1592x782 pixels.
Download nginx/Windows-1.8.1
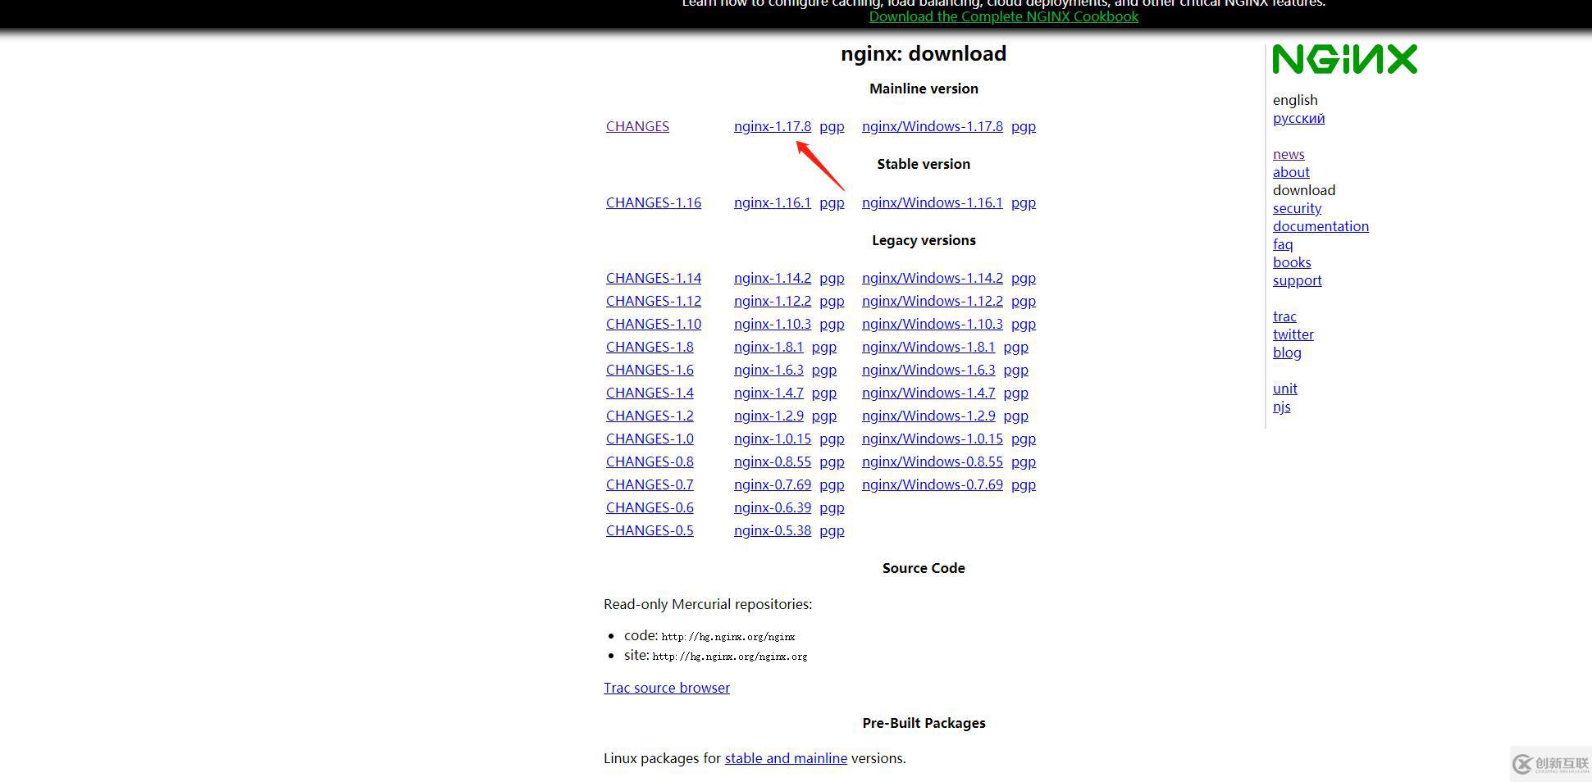(928, 347)
